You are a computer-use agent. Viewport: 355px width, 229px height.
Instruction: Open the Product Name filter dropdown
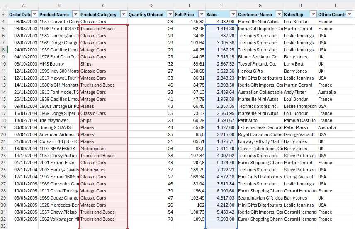click(x=75, y=15)
